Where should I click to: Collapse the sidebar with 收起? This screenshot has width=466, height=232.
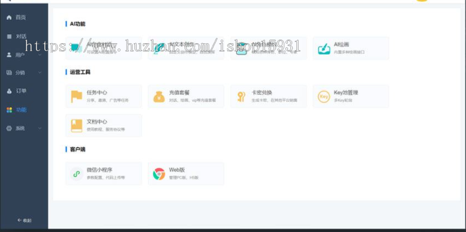coord(25,220)
